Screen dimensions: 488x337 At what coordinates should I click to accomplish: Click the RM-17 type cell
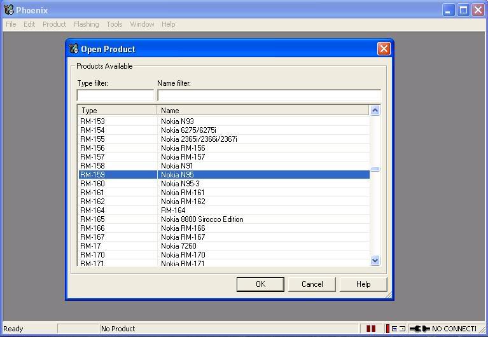click(90, 246)
